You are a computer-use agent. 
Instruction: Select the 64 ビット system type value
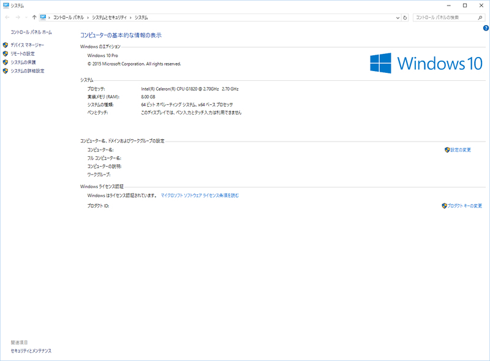coord(187,104)
